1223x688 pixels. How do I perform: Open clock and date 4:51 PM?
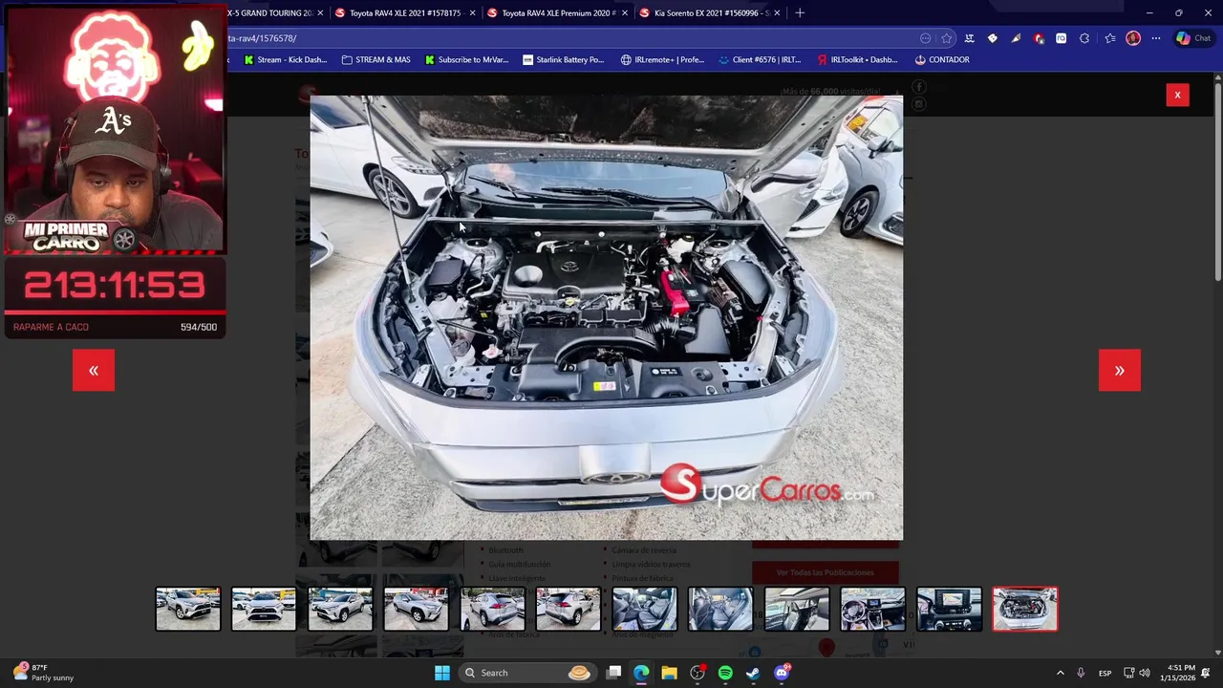[1178, 673]
